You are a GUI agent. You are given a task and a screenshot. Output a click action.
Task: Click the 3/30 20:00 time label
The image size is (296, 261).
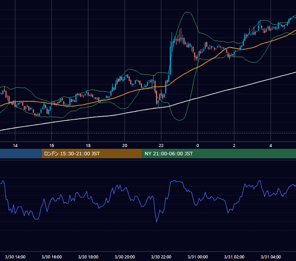point(124,257)
